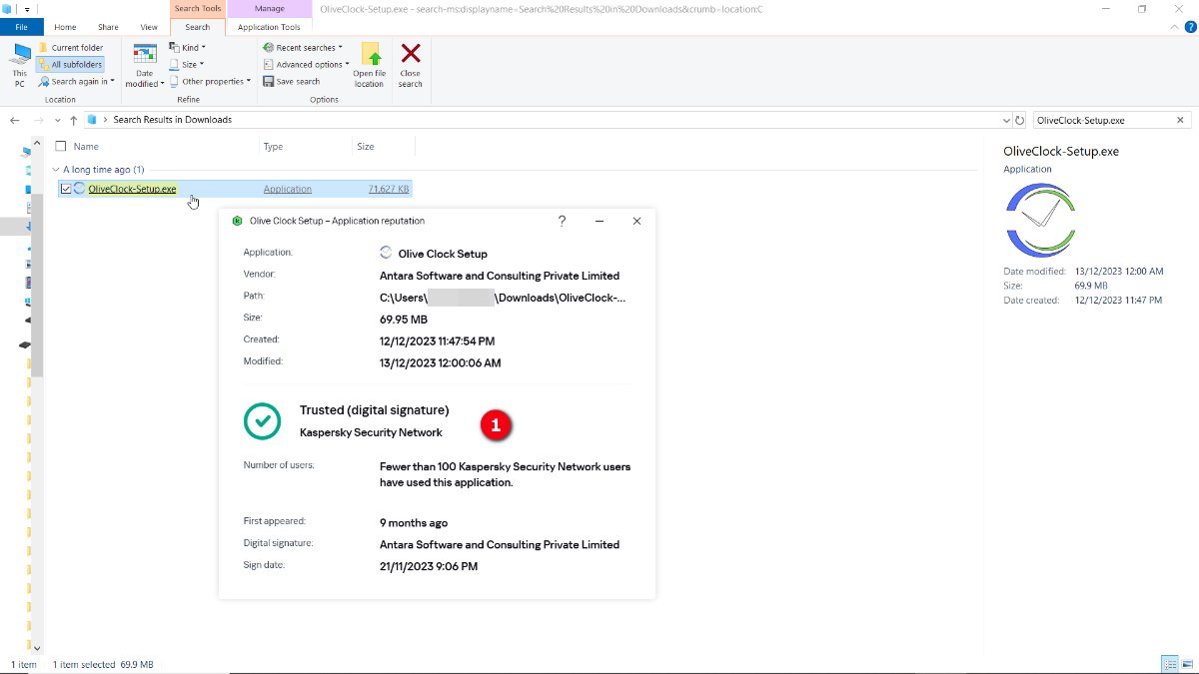The image size is (1199, 674).
Task: Collapse the A long time ago group
Action: (x=56, y=170)
